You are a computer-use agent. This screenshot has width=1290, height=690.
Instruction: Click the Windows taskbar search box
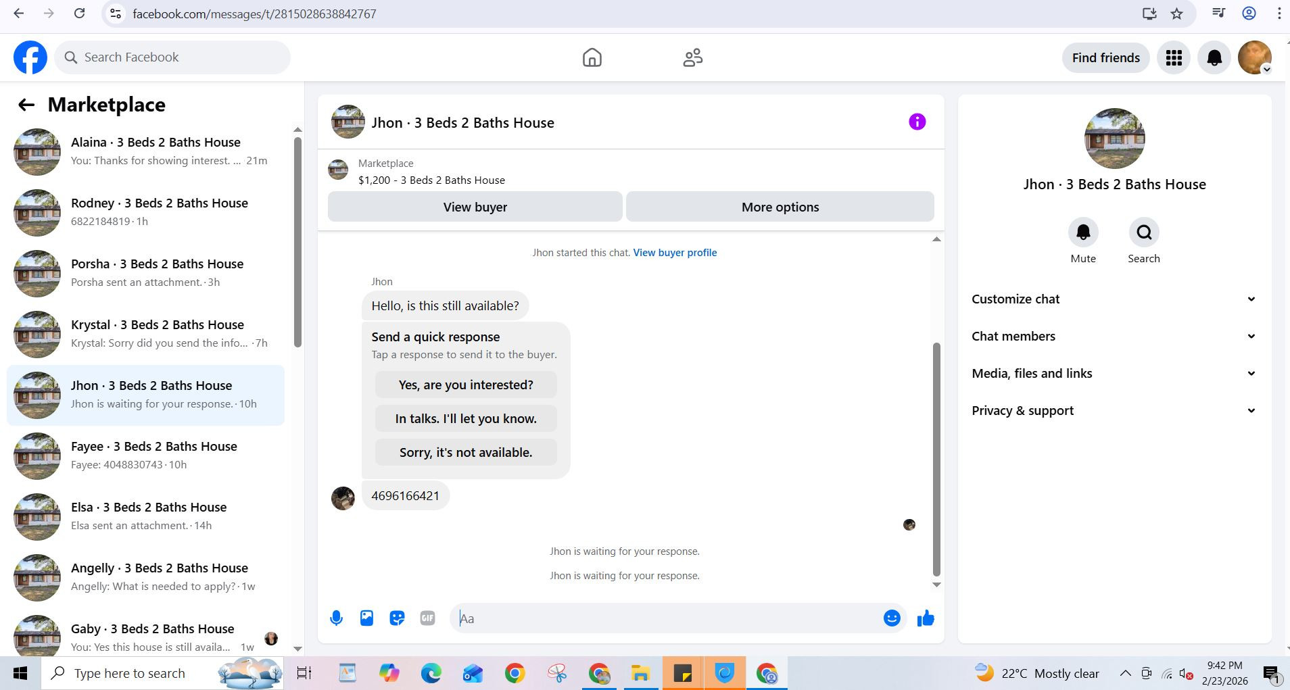point(162,673)
